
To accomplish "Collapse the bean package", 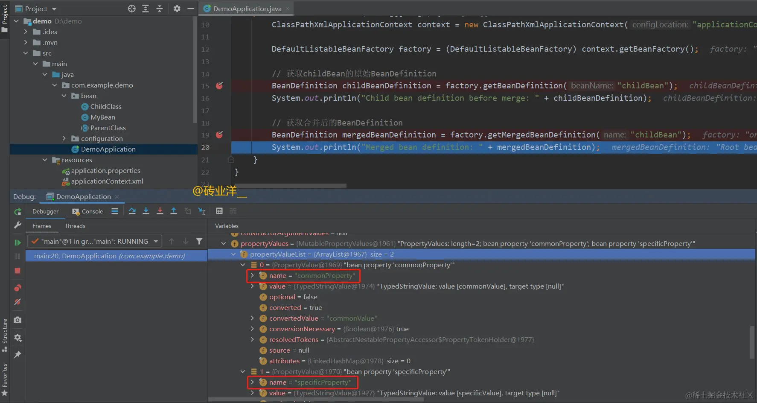I will (x=64, y=96).
